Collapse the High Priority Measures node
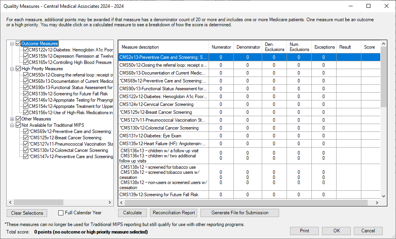The image size is (396, 239). [12, 69]
